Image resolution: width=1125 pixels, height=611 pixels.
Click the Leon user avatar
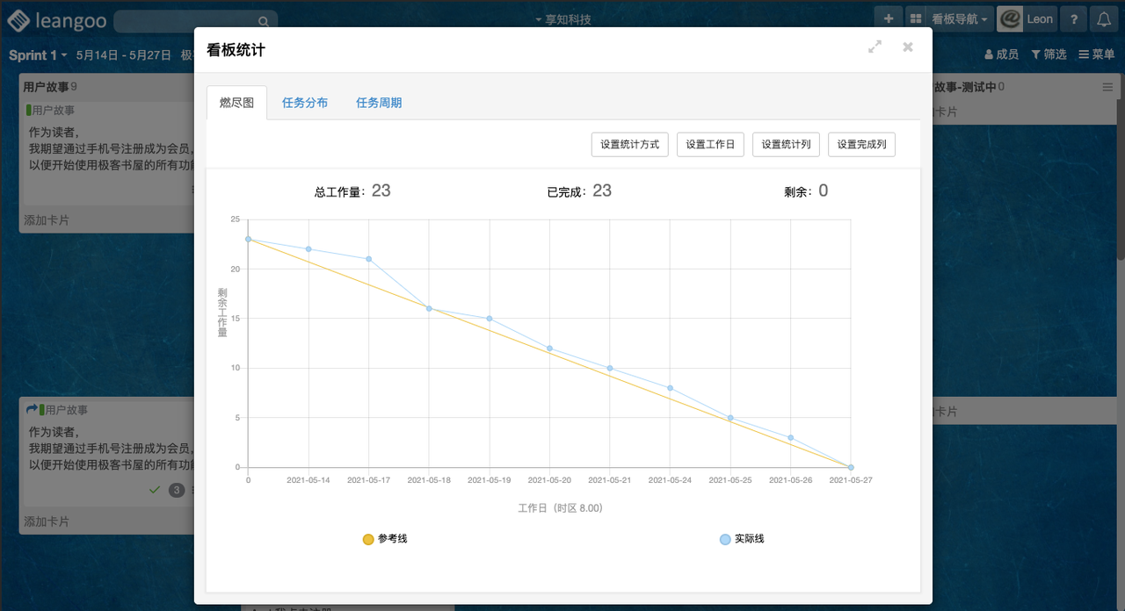1011,19
